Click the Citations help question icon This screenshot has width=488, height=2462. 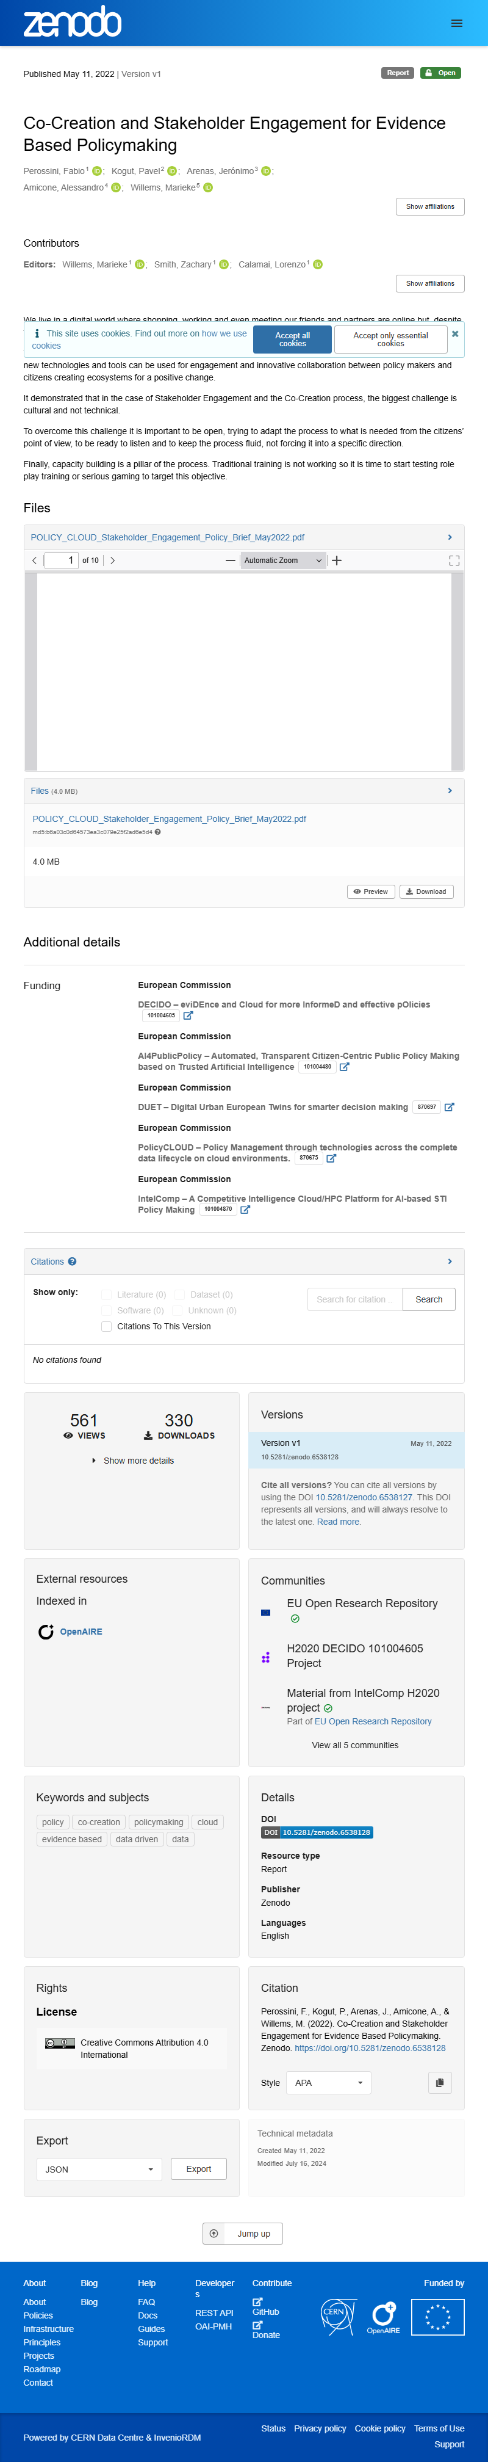[73, 1262]
